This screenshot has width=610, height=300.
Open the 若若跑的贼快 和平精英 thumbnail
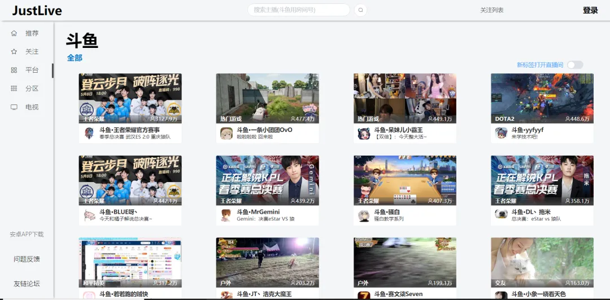(130, 263)
